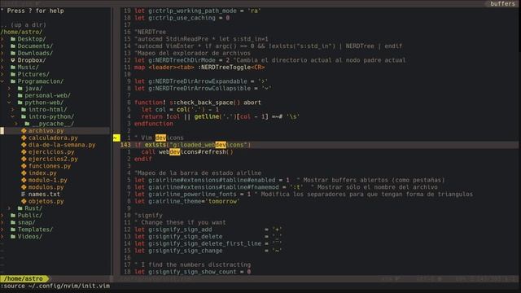521x293 pixels.
Task: Click the Public folder icon
Action: (13, 215)
